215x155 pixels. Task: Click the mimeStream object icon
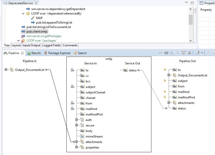pyautogui.click(x=82, y=136)
